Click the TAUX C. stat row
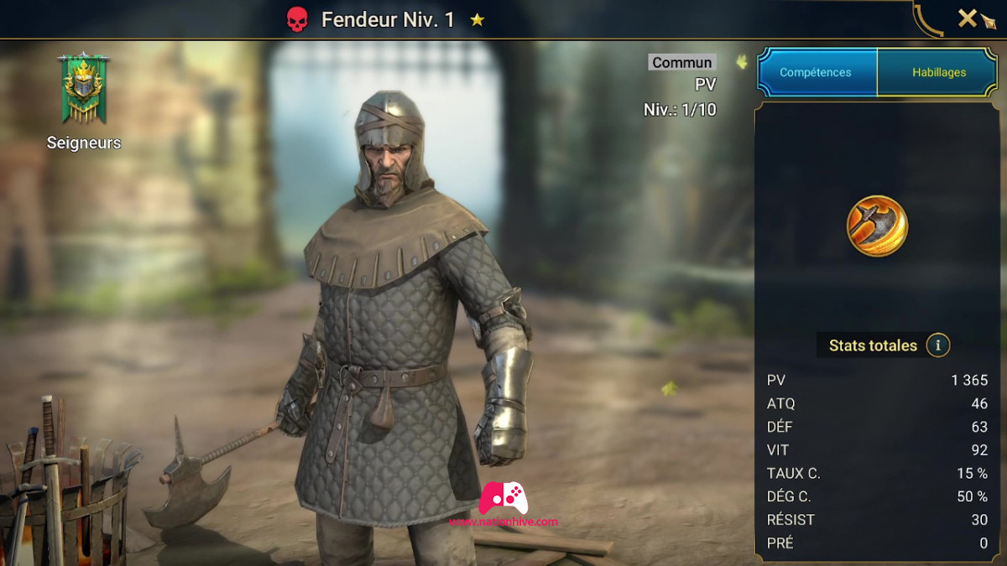 click(x=878, y=473)
